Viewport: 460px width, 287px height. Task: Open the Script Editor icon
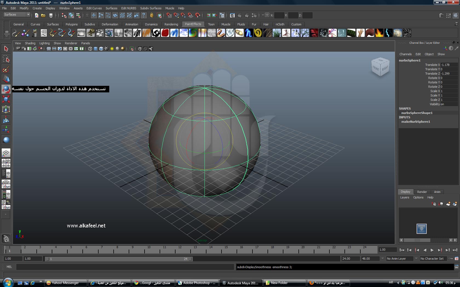click(456, 267)
